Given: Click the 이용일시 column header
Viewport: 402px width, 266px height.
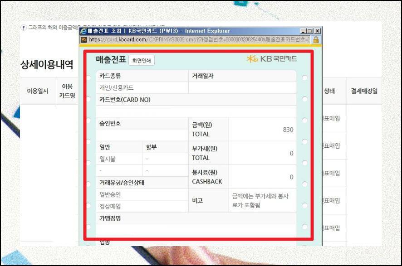Looking at the screenshot, I should point(38,91).
